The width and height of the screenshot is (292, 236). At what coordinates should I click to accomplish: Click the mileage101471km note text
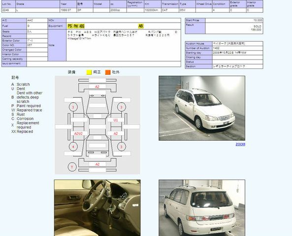79,38
